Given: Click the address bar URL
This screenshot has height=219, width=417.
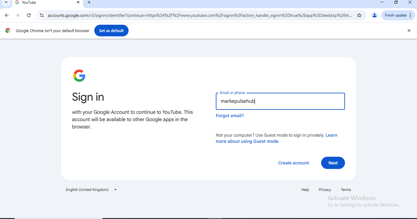Looking at the screenshot, I should point(200,15).
